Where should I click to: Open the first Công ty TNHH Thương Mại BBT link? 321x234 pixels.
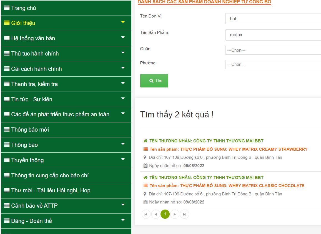click(206, 141)
